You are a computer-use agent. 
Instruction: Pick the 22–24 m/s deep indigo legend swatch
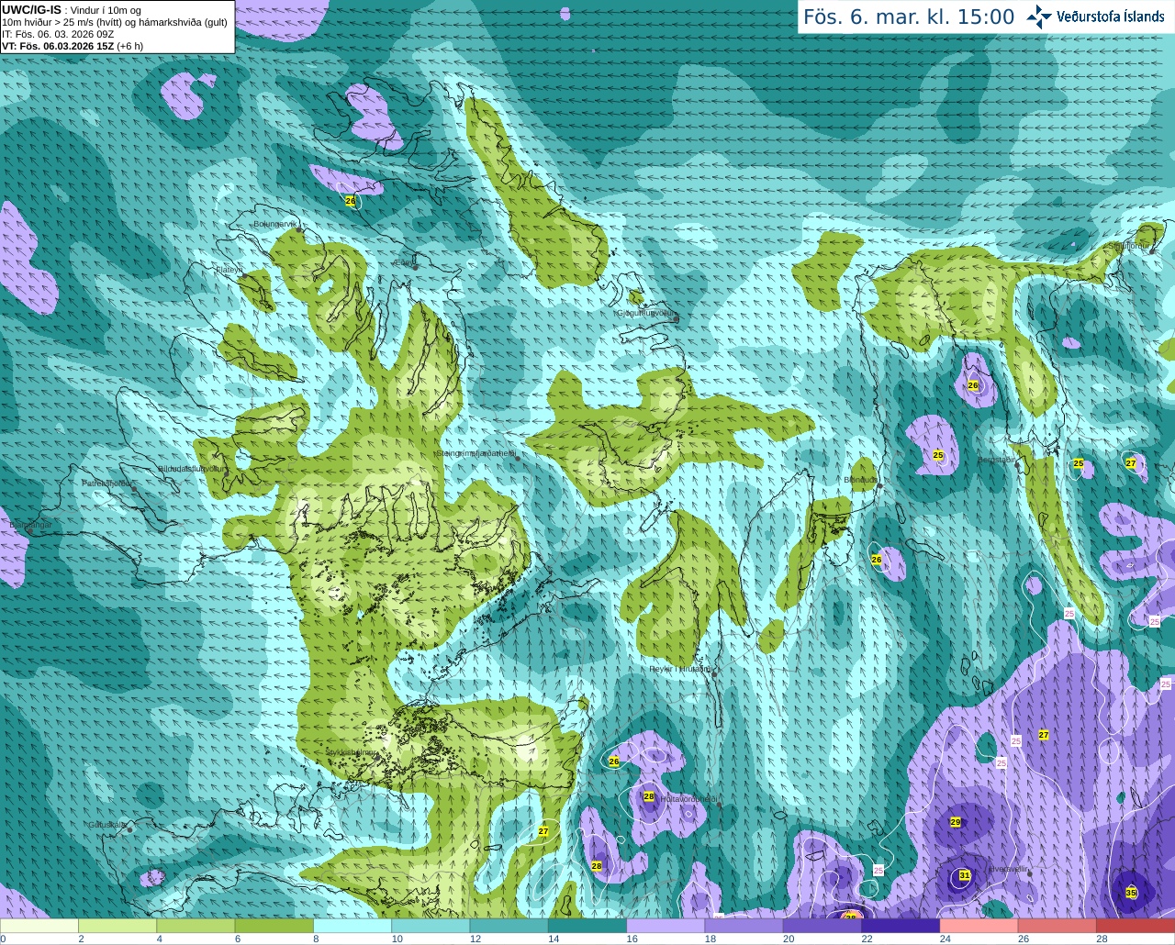pos(901,926)
